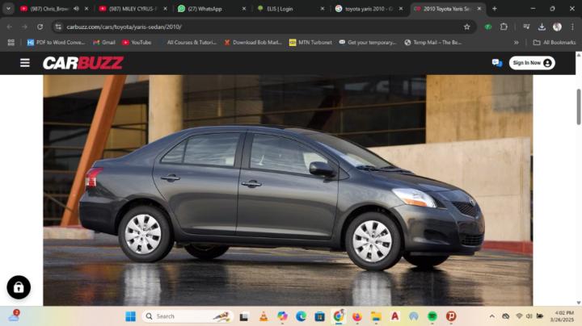Screen dimensions: 582x326
Task: Click the black padlock privacy button
Action: pyautogui.click(x=19, y=287)
